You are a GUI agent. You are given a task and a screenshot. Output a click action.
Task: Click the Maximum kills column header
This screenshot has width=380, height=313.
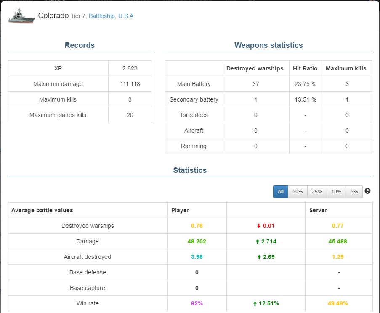click(x=346, y=68)
